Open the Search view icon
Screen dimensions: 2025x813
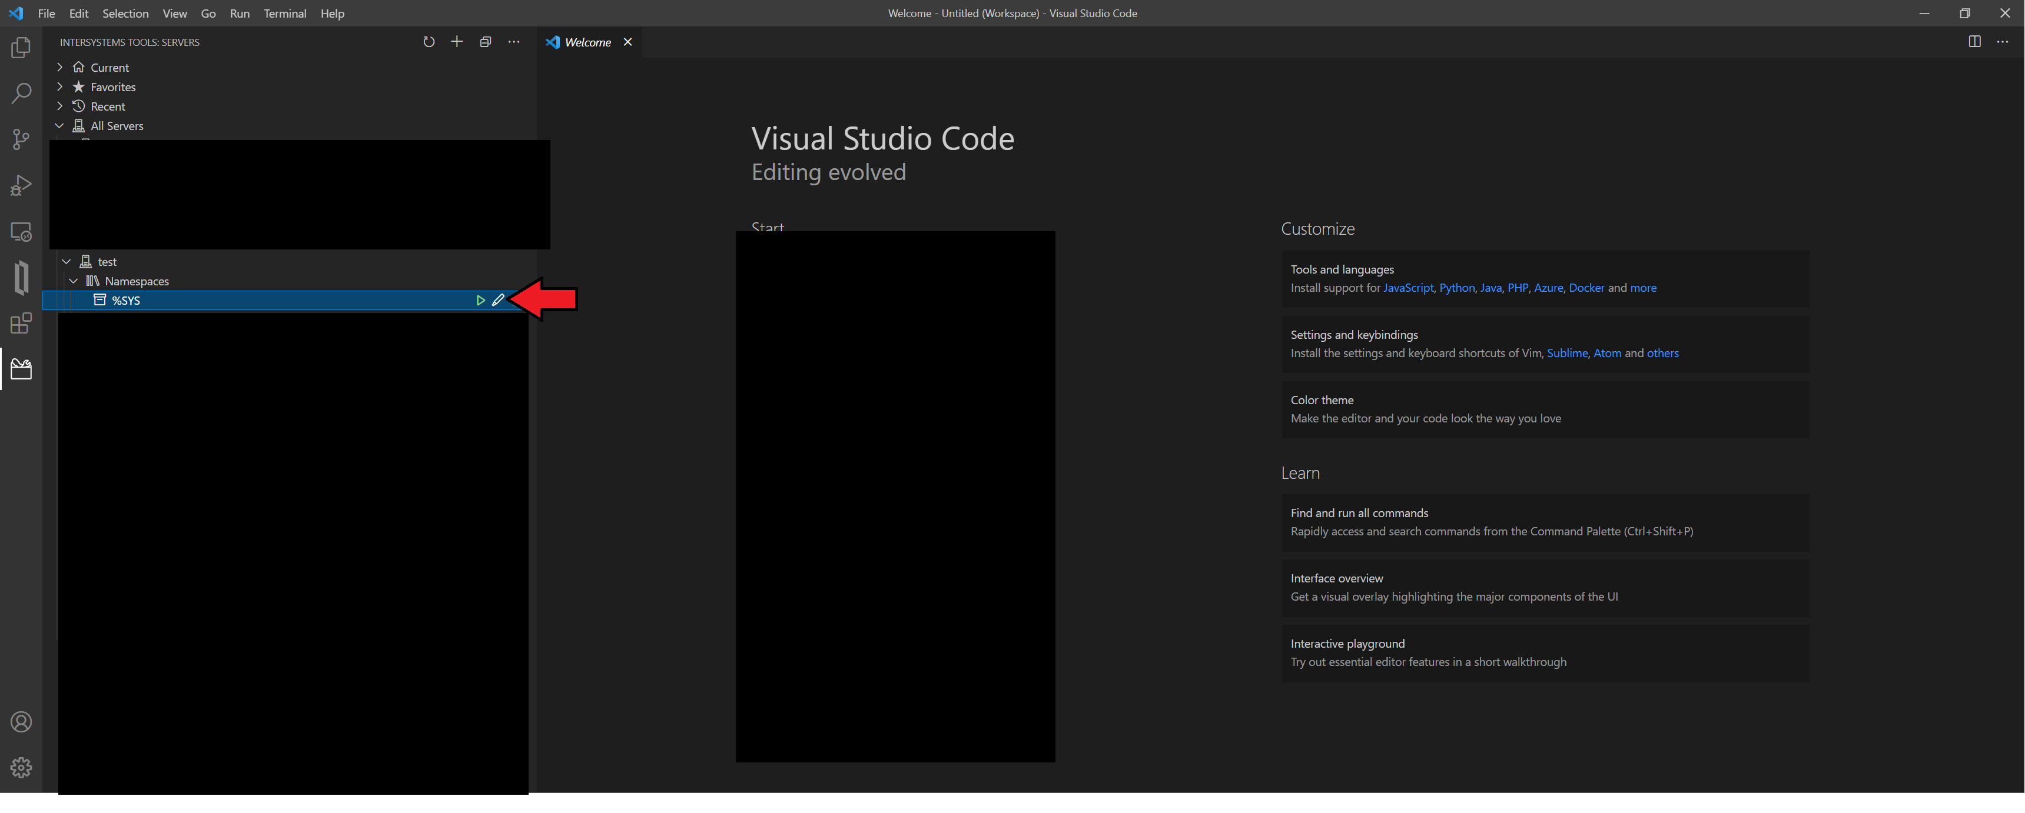[x=21, y=94]
